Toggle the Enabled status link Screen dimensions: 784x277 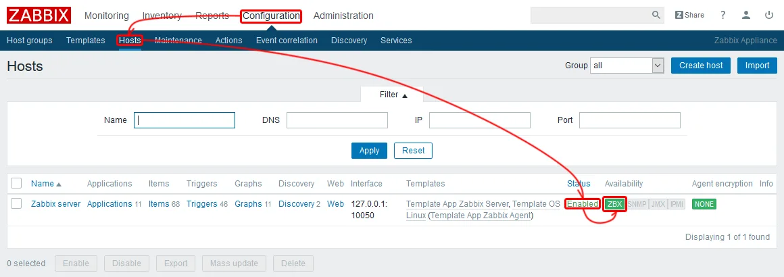coord(583,204)
